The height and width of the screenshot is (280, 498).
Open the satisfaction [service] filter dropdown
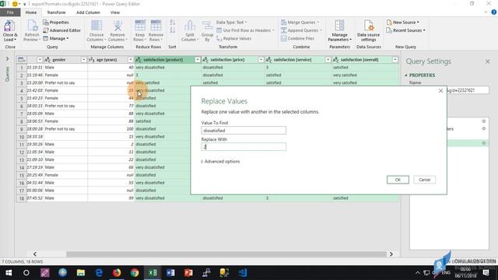pos(328,60)
